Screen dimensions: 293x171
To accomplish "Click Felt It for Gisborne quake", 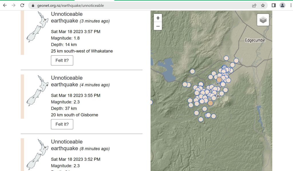I will [62, 124].
